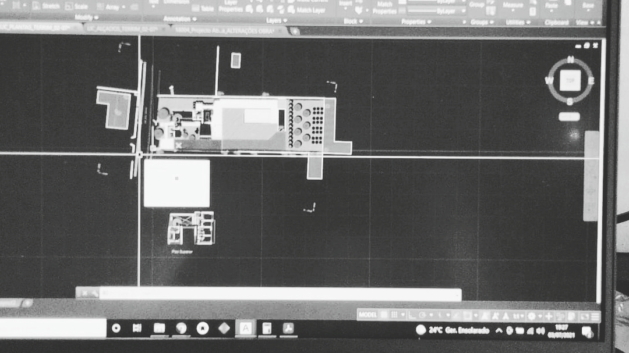Switch to the ALÇADOS drawing tab
Viewport: 629px width, 353px height.
click(125, 29)
